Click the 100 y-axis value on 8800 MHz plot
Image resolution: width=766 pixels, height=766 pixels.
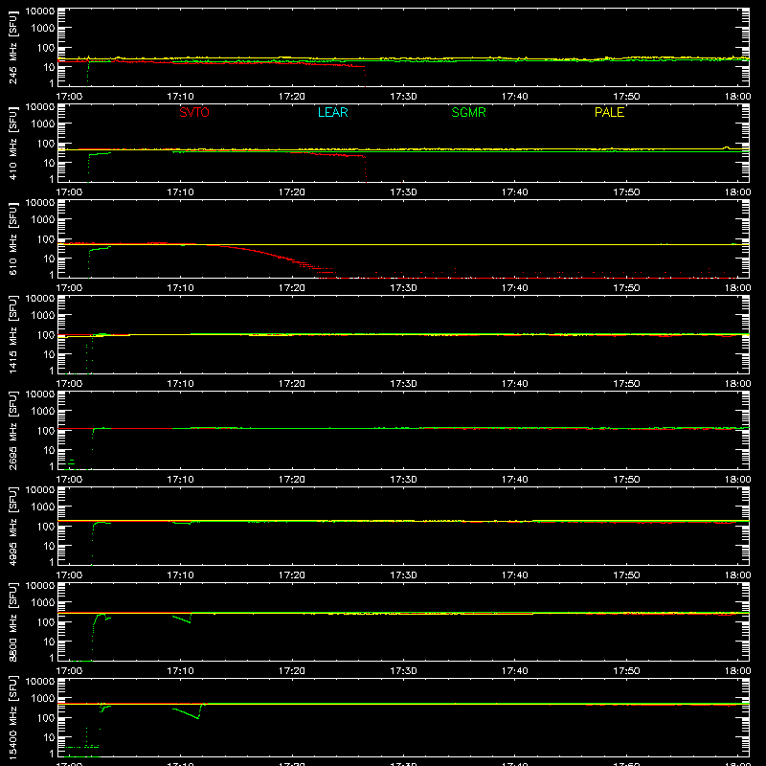(46, 622)
